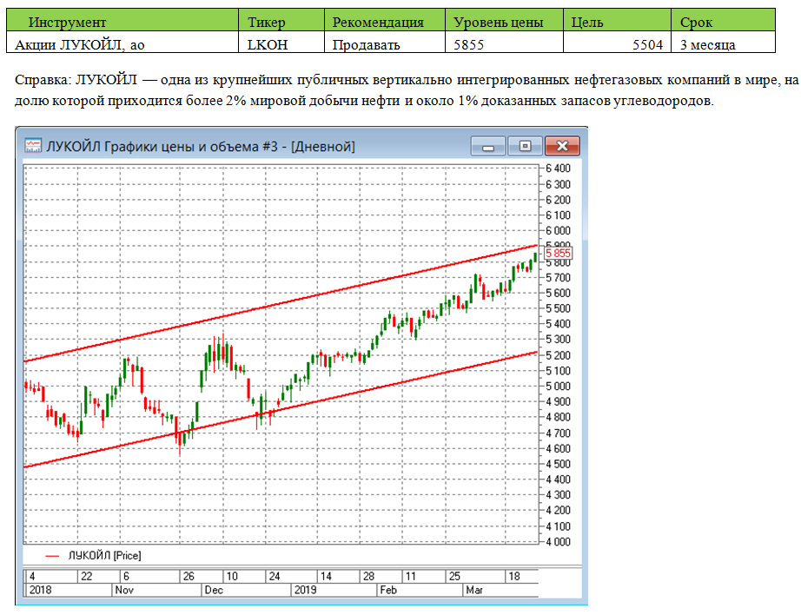The width and height of the screenshot is (801, 615).
Task: Click the chart icon in the window title bar
Action: pyautogui.click(x=33, y=146)
